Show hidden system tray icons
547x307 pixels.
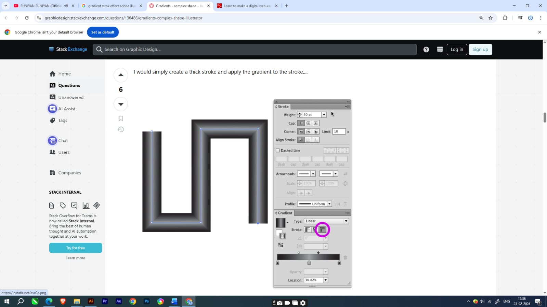click(x=468, y=301)
